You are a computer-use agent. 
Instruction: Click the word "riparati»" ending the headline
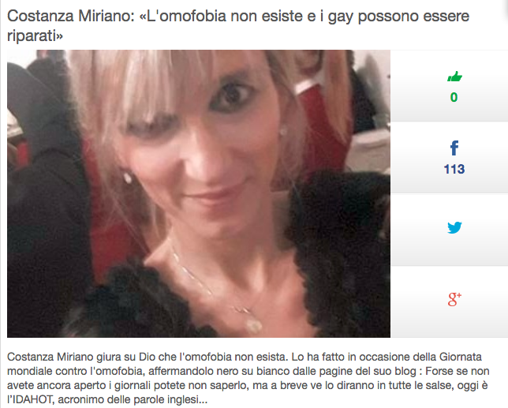click(x=35, y=36)
